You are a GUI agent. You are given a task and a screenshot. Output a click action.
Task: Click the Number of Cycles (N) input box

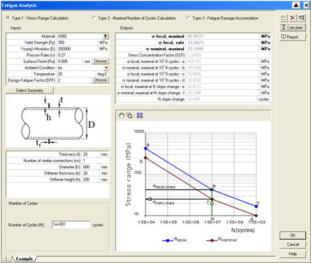coord(71,225)
